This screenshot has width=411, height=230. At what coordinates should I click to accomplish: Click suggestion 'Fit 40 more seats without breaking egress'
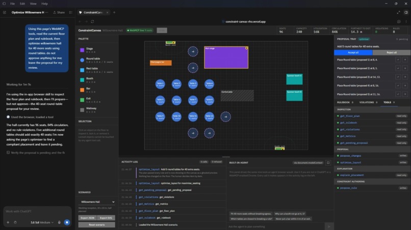(x=250, y=214)
